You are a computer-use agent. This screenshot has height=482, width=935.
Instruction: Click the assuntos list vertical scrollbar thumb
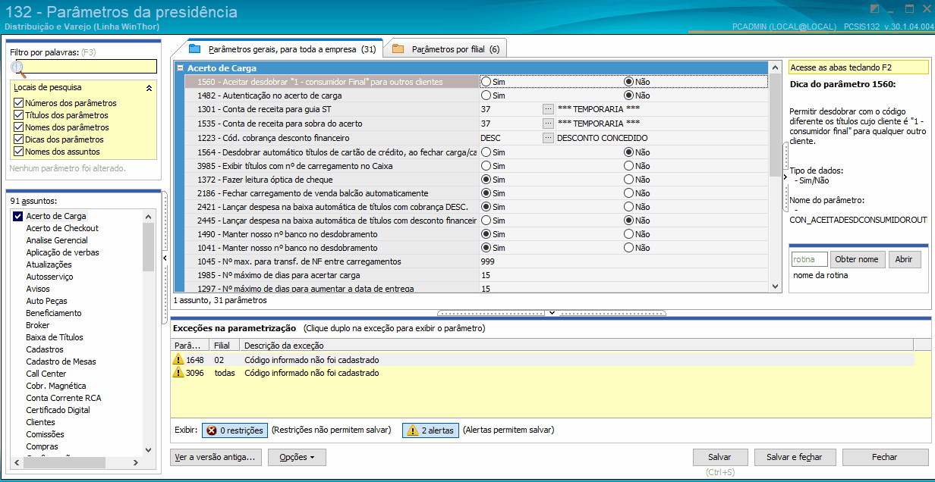[148, 247]
